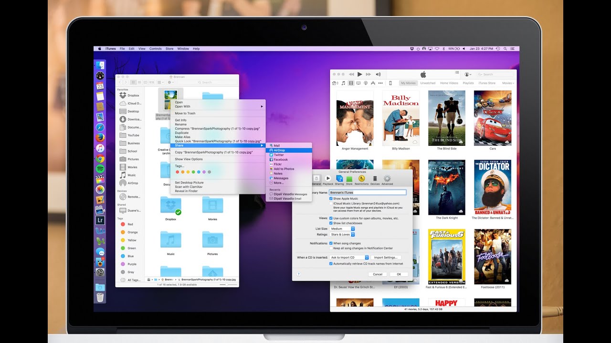The image size is (611, 343).
Task: Select the TV Shows icon in iTunes
Action: [x=359, y=83]
